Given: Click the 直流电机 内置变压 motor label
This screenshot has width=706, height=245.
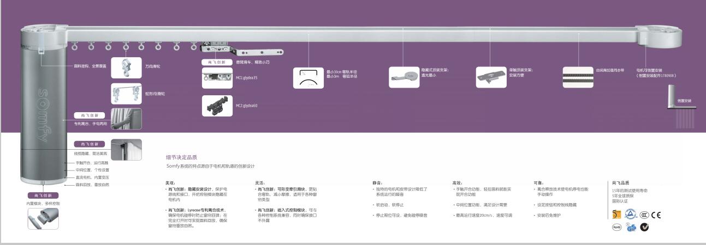Looking at the screenshot, I should point(92,177).
